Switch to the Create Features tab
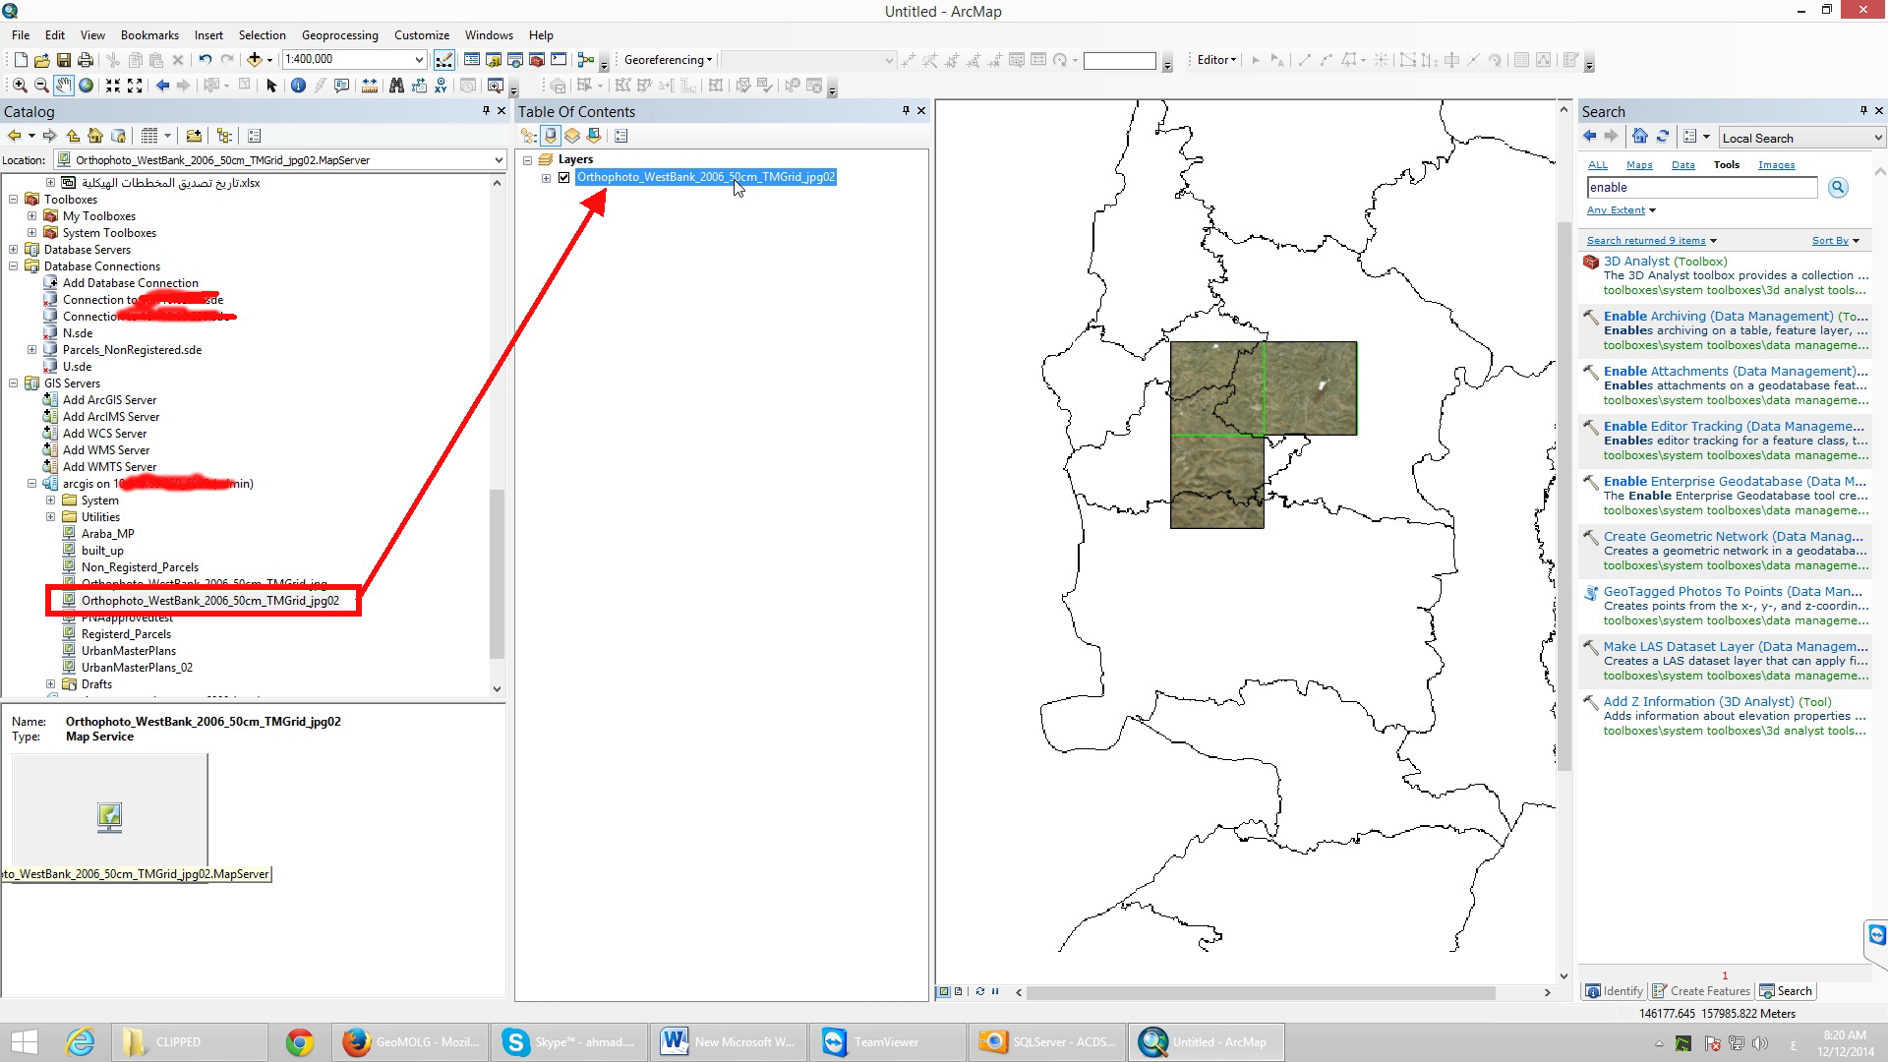Image resolution: width=1888 pixels, height=1062 pixels. pyautogui.click(x=1702, y=991)
